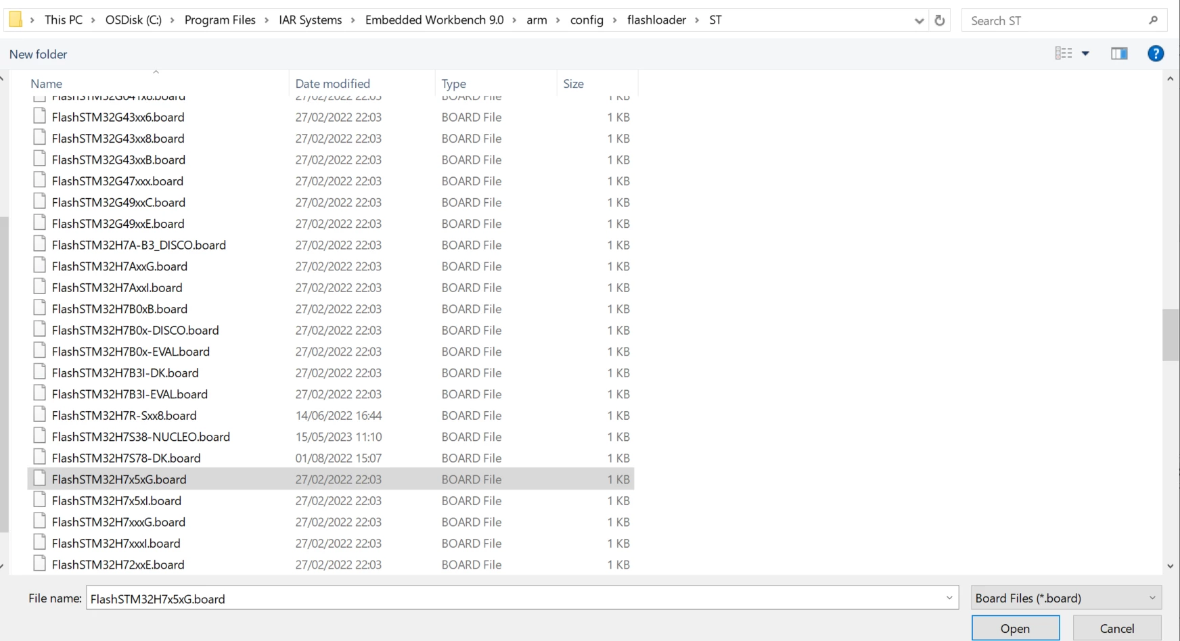The image size is (1180, 641).
Task: Sort by Name column header
Action: point(46,84)
